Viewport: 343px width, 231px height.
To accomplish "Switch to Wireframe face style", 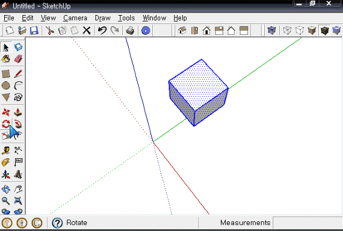I will (287, 31).
